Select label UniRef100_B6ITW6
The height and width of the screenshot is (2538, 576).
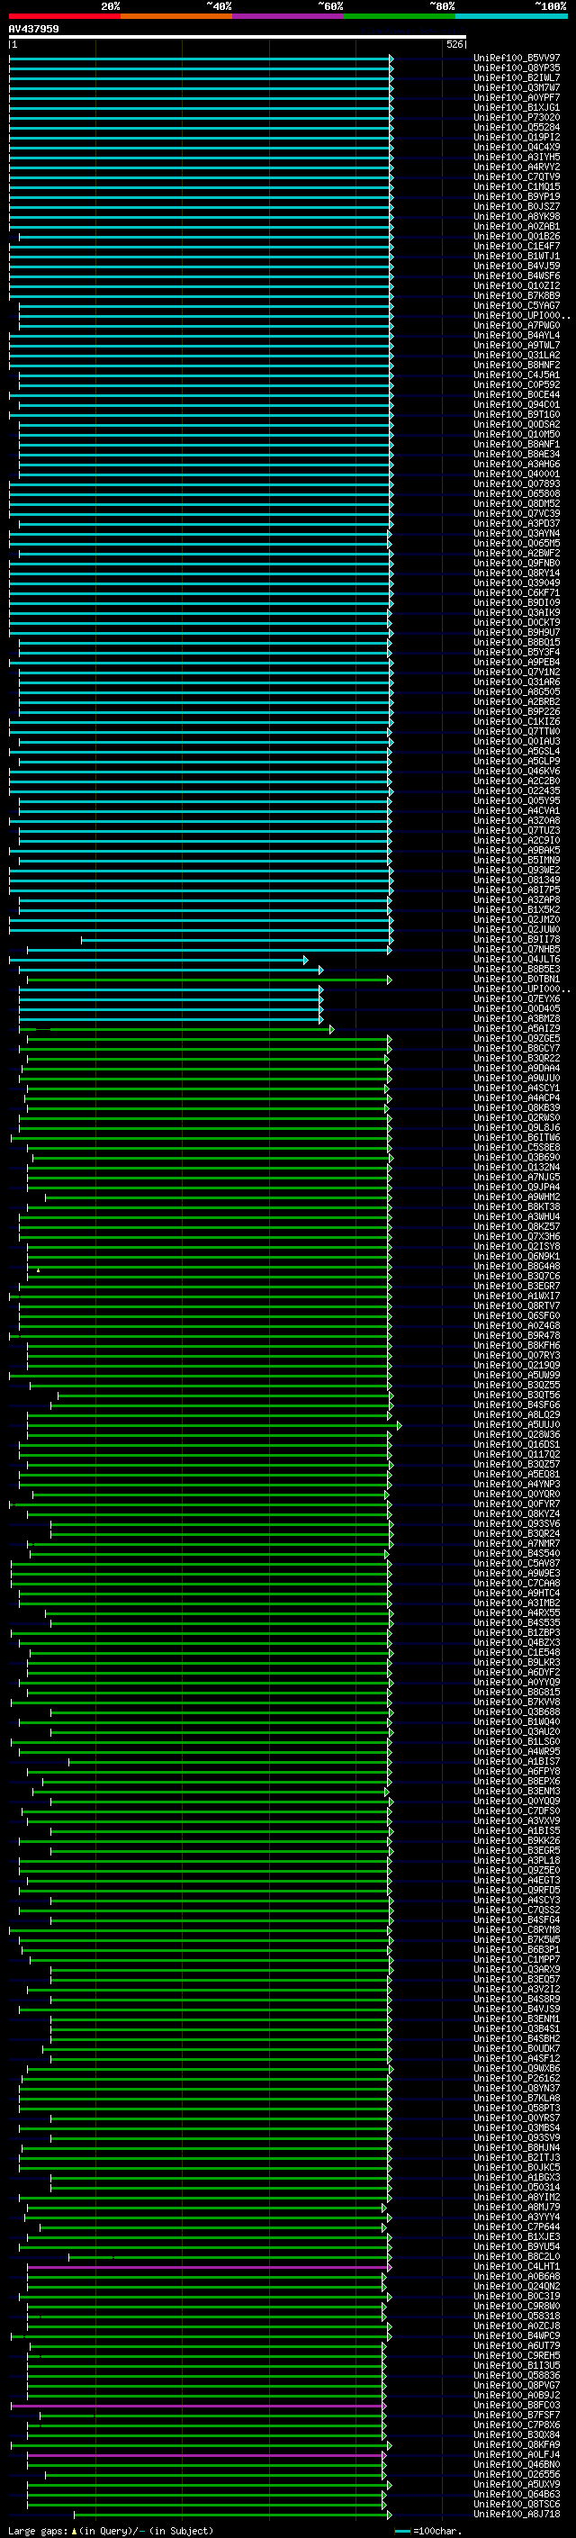pyautogui.click(x=517, y=1137)
